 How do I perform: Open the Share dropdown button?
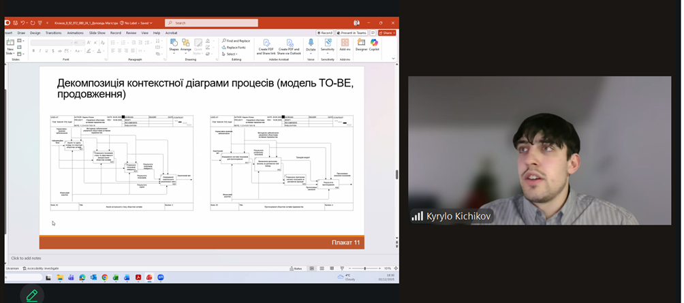(x=387, y=32)
